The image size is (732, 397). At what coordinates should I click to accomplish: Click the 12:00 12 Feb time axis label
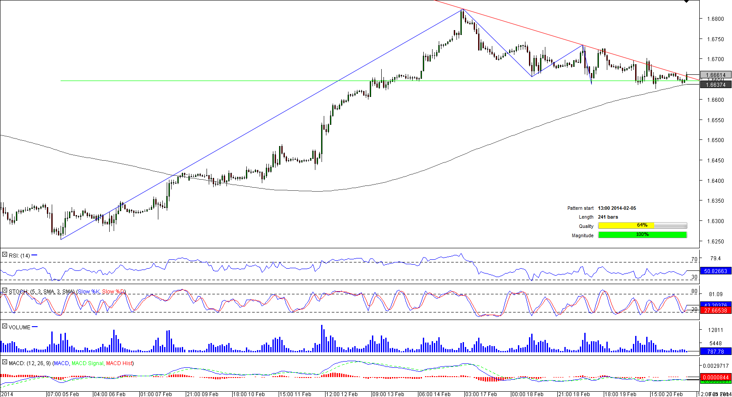[x=341, y=394]
